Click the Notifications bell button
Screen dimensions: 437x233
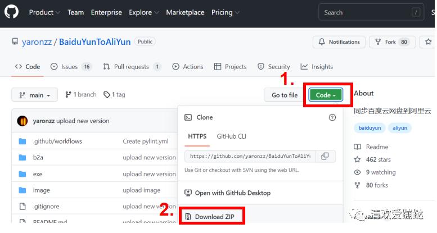(339, 42)
